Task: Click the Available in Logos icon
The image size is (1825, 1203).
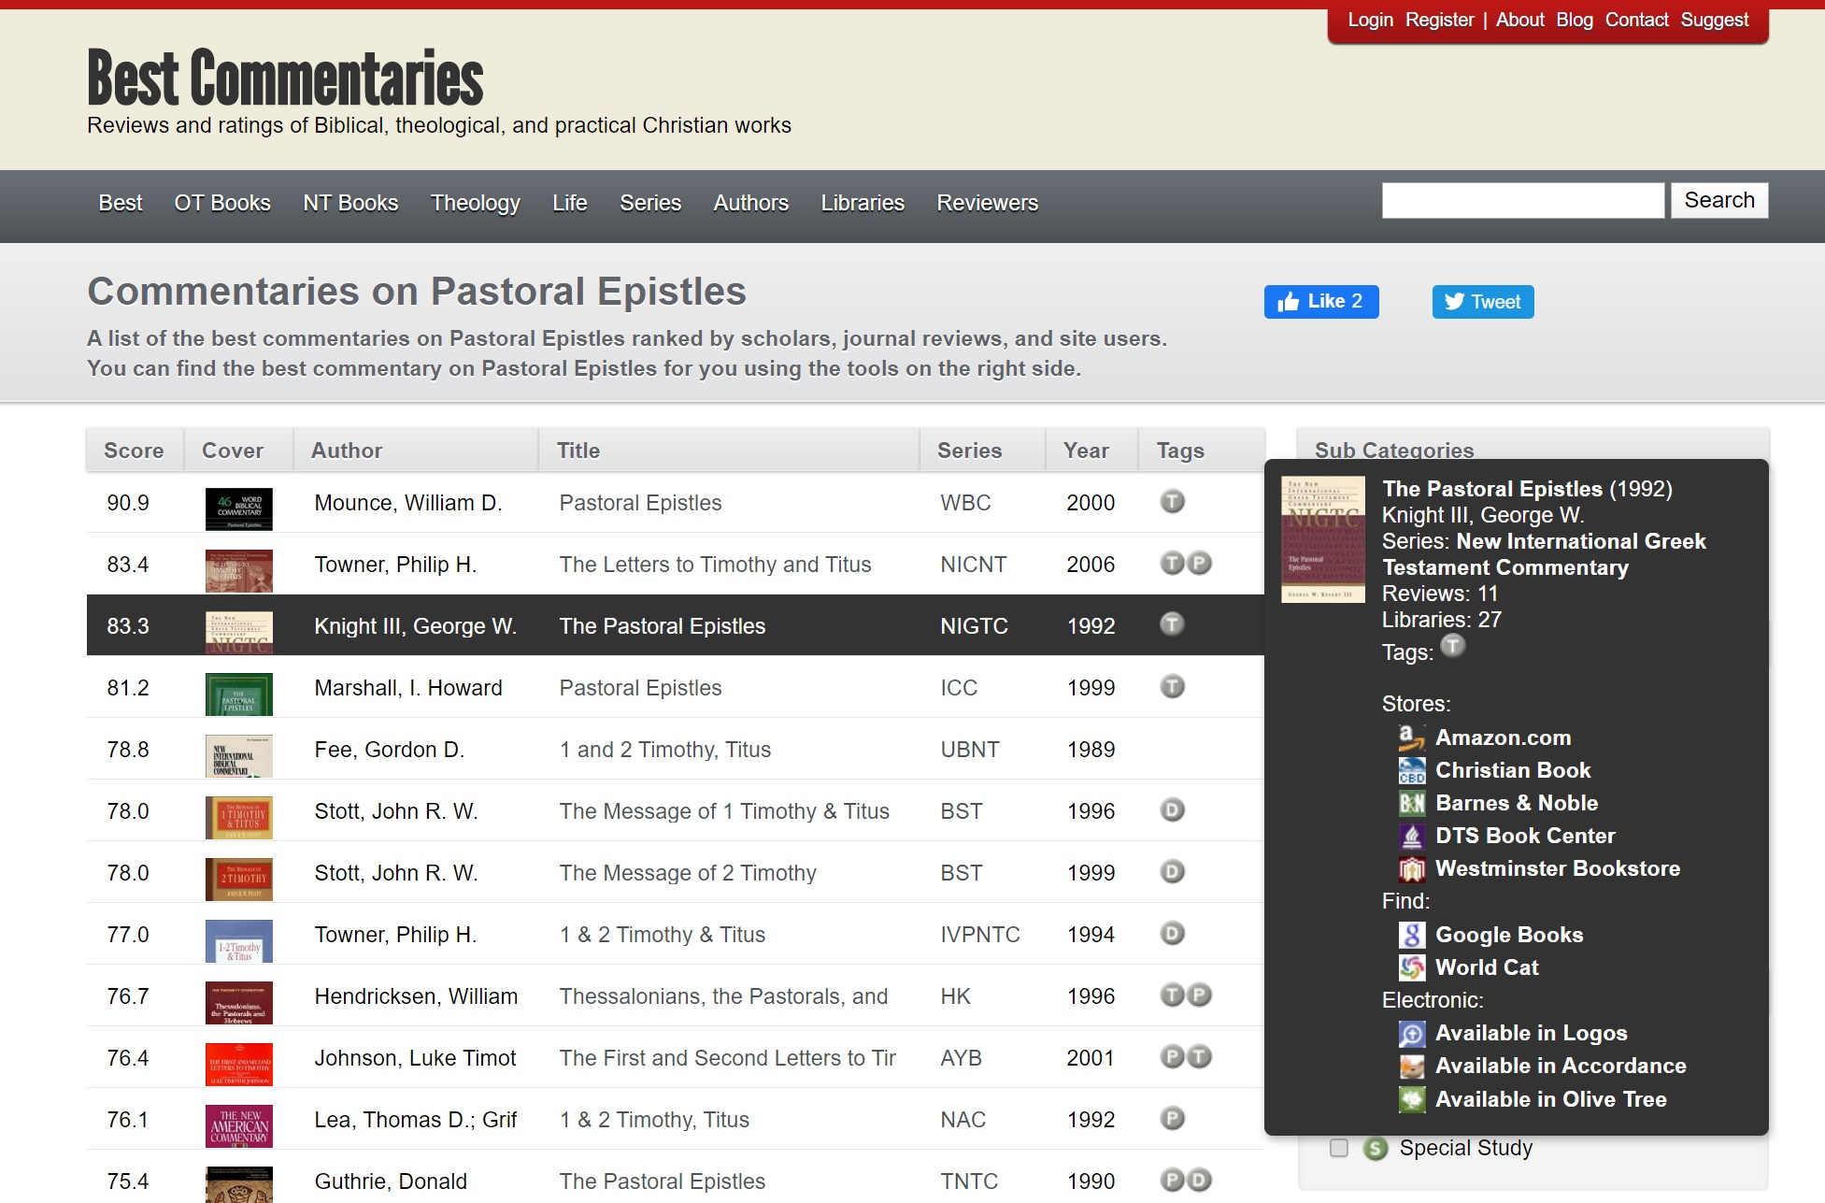Action: pos(1411,1033)
